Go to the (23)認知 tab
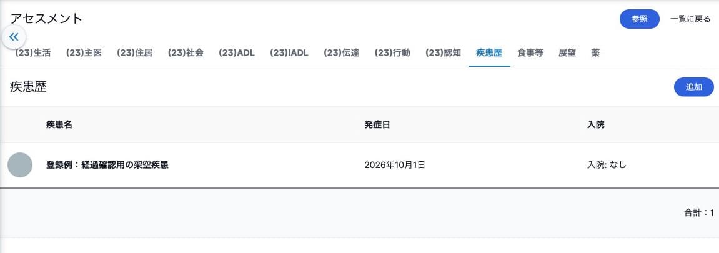Viewport: 719px width, 253px height. [444, 52]
